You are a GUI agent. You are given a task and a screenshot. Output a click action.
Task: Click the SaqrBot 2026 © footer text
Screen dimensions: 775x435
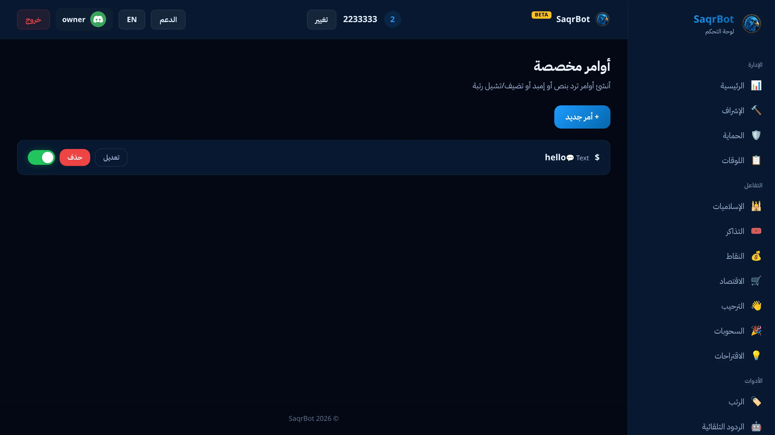click(314, 419)
